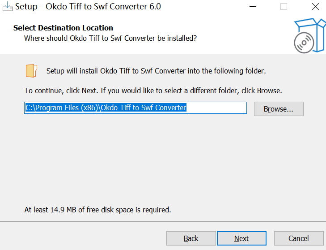Click the empty gray area above disk space text
The height and width of the screenshot is (250, 326).
point(161,161)
